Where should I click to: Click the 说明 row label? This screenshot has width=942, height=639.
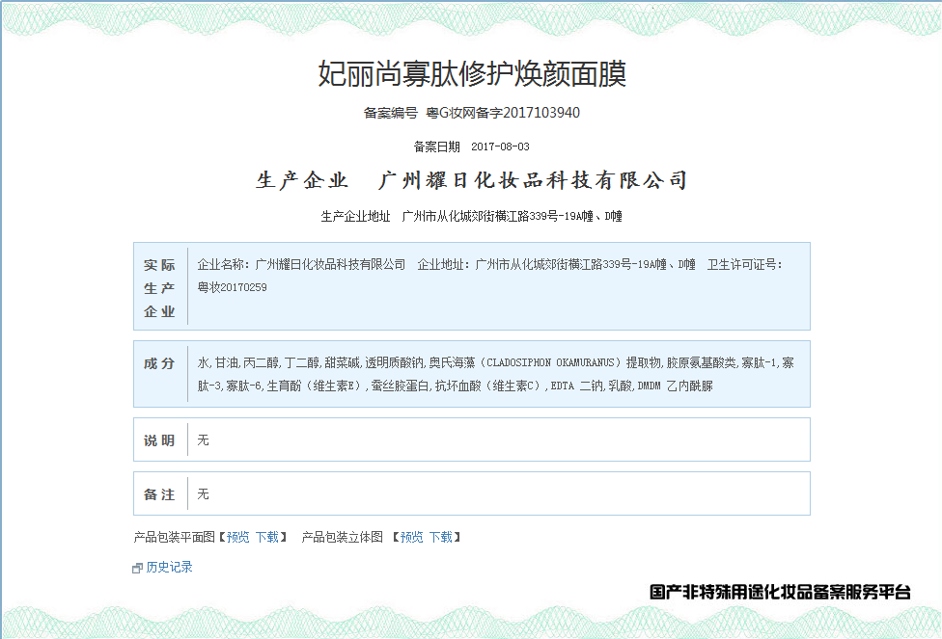160,440
